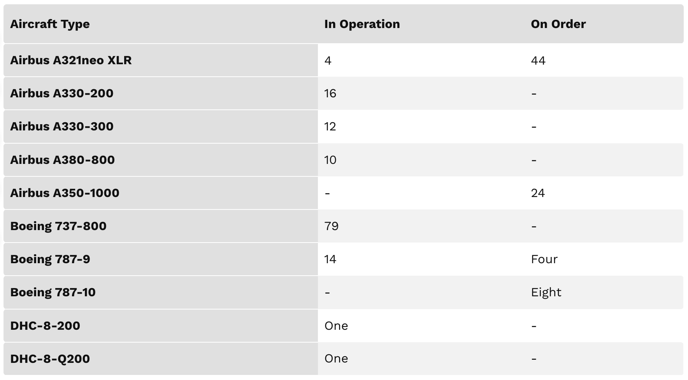
Task: Click the On Order column header
Action: 558,24
